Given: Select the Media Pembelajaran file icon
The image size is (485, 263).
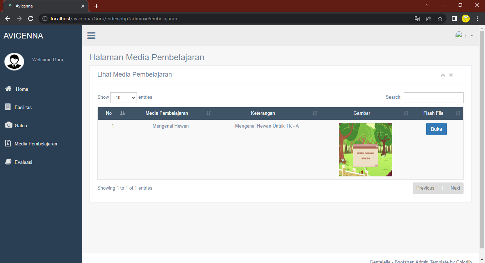Looking at the screenshot, I should (7, 143).
